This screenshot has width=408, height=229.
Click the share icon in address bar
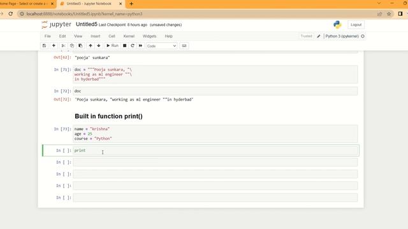click(x=380, y=14)
